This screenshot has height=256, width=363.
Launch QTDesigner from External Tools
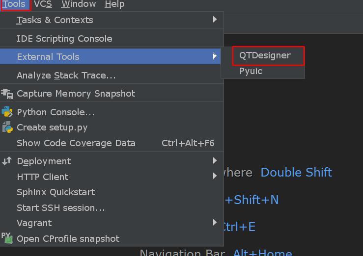point(265,55)
